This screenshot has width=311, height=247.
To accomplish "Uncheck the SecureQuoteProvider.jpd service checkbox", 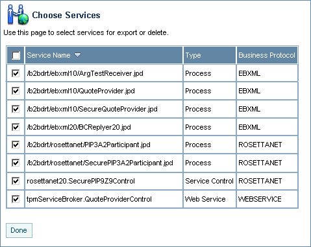I will pos(16,109).
